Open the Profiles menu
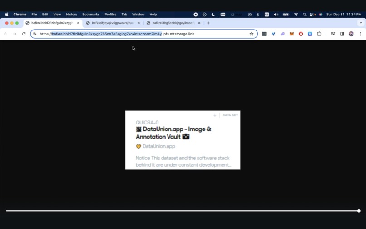 coord(110,15)
